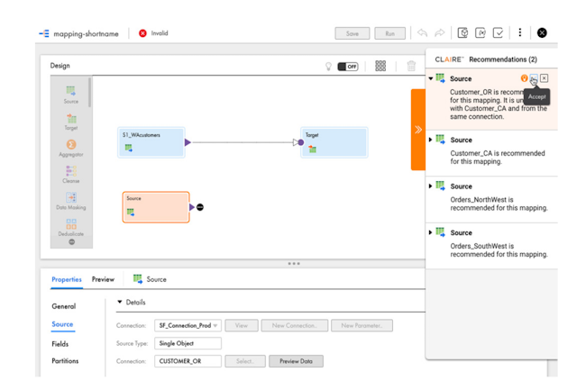Expand the Orders_SouthWest Source recommendation
Screen dimensions: 586x390
[431, 232]
